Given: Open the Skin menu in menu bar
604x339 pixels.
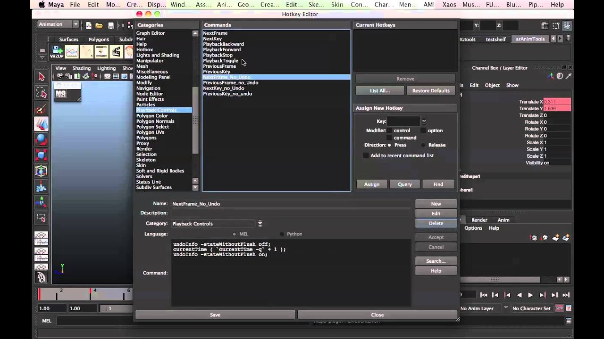Looking at the screenshot, I should [x=337, y=5].
